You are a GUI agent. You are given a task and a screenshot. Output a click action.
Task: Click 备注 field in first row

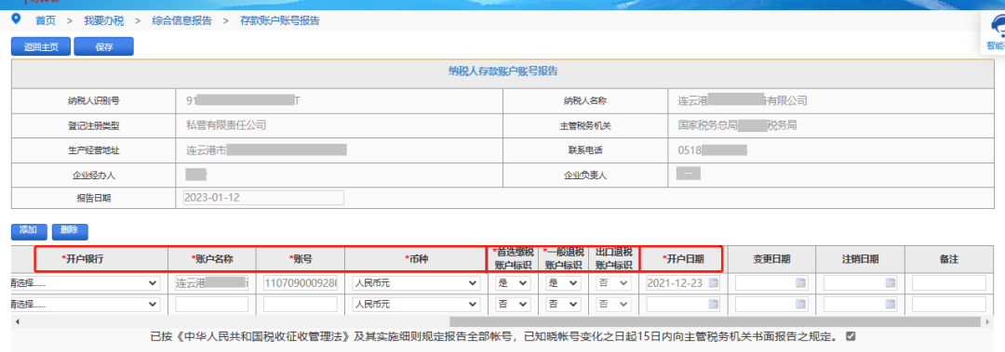tap(949, 283)
